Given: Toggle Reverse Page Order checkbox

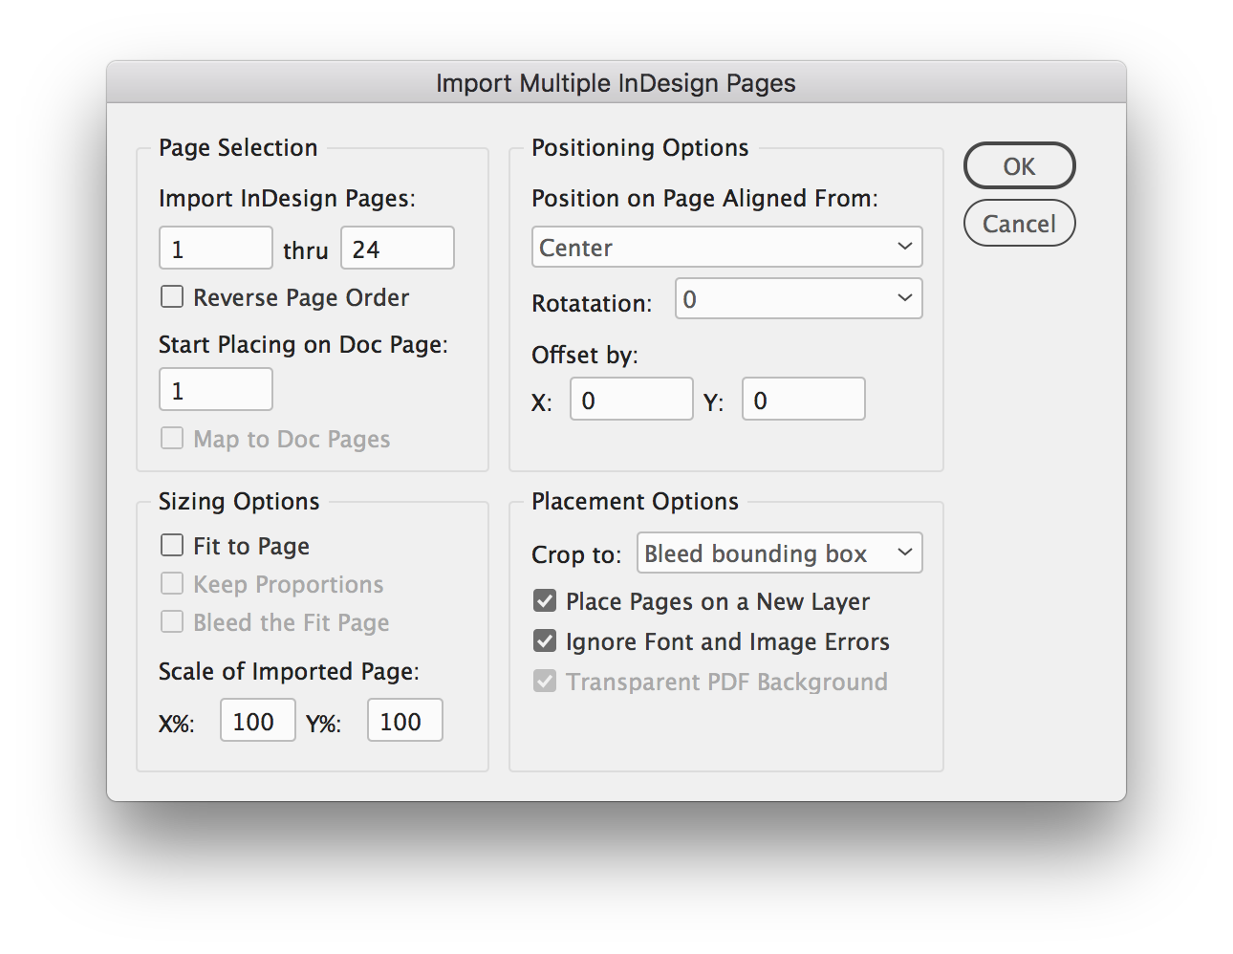Looking at the screenshot, I should (x=172, y=297).
